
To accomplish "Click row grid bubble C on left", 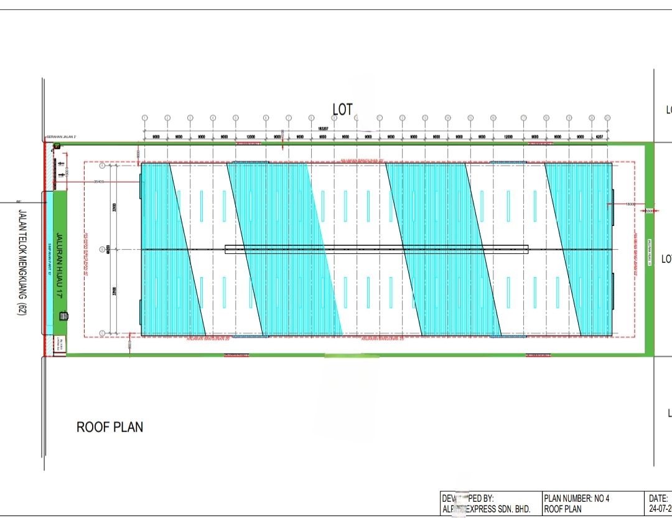I will [x=102, y=333].
